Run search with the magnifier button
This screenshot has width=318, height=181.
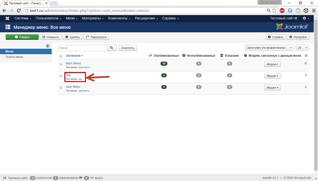pyautogui.click(x=112, y=48)
